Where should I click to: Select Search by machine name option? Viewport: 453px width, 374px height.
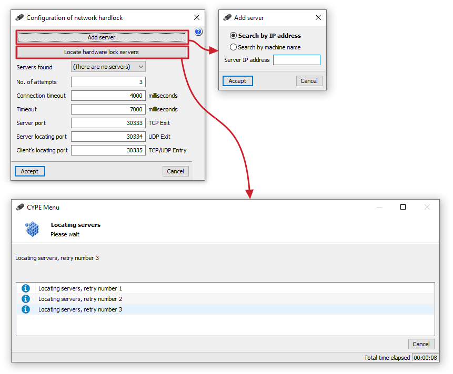point(265,47)
